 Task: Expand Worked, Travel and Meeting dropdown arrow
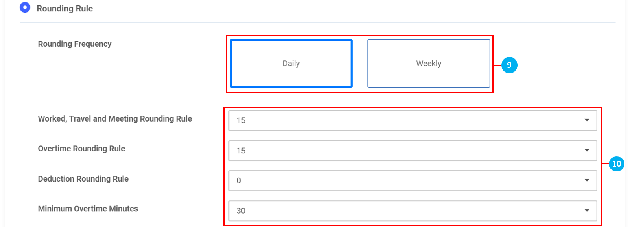tap(587, 120)
